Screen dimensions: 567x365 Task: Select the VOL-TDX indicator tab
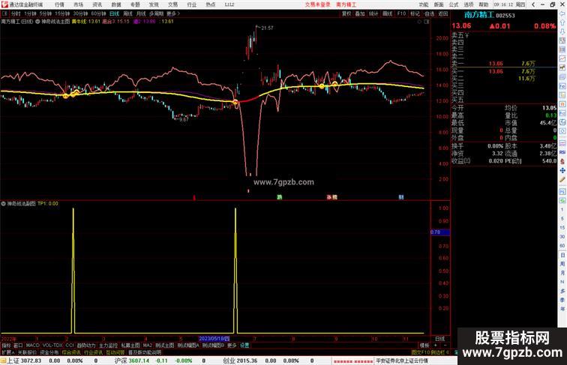(52, 346)
